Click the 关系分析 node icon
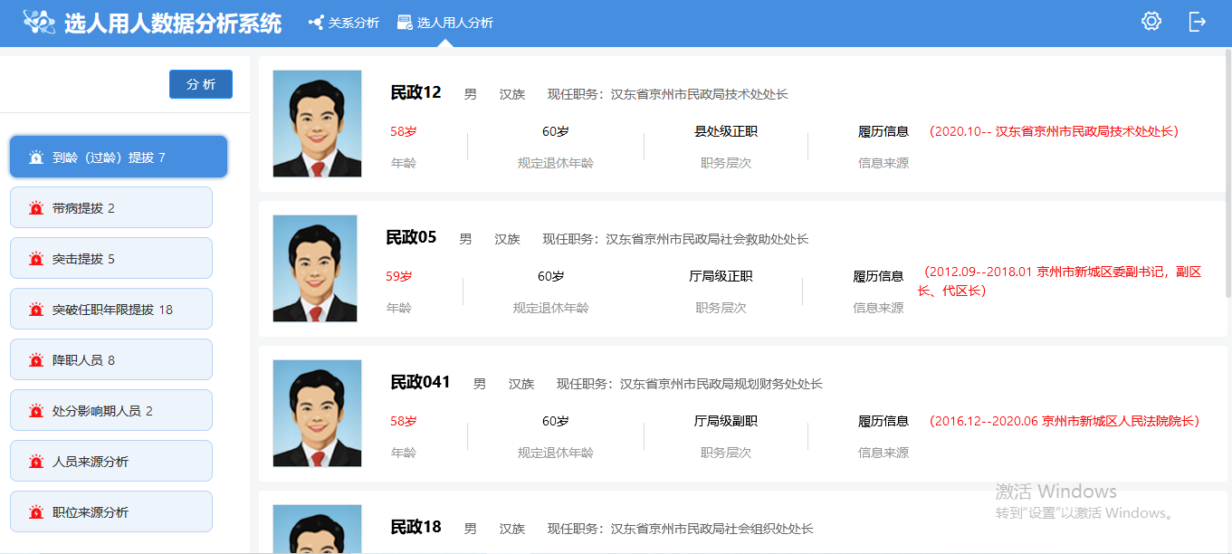 316,23
